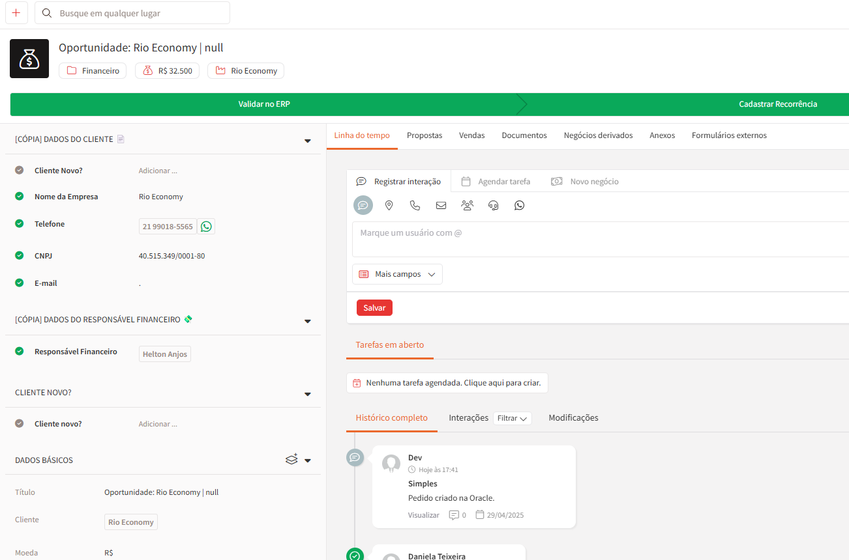Collapse the [CÓPIA] Dados do Cliente section

point(308,140)
